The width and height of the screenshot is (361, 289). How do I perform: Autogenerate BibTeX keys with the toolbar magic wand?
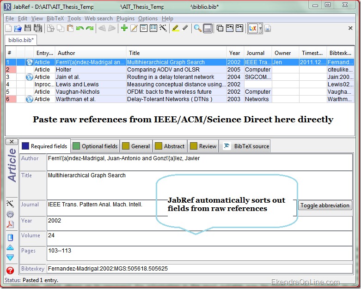tap(163, 28)
